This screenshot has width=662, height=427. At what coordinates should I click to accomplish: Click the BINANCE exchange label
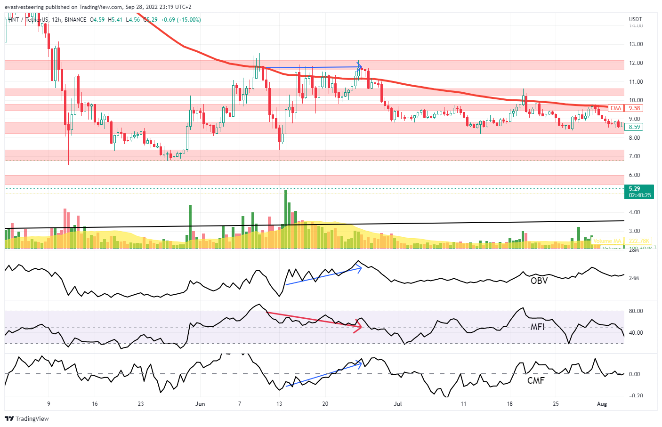pos(75,20)
